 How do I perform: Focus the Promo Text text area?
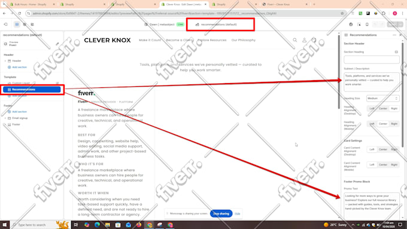(x=372, y=206)
